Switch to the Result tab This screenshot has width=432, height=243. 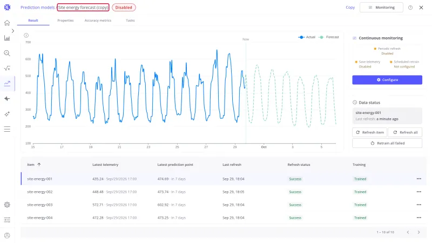click(33, 21)
